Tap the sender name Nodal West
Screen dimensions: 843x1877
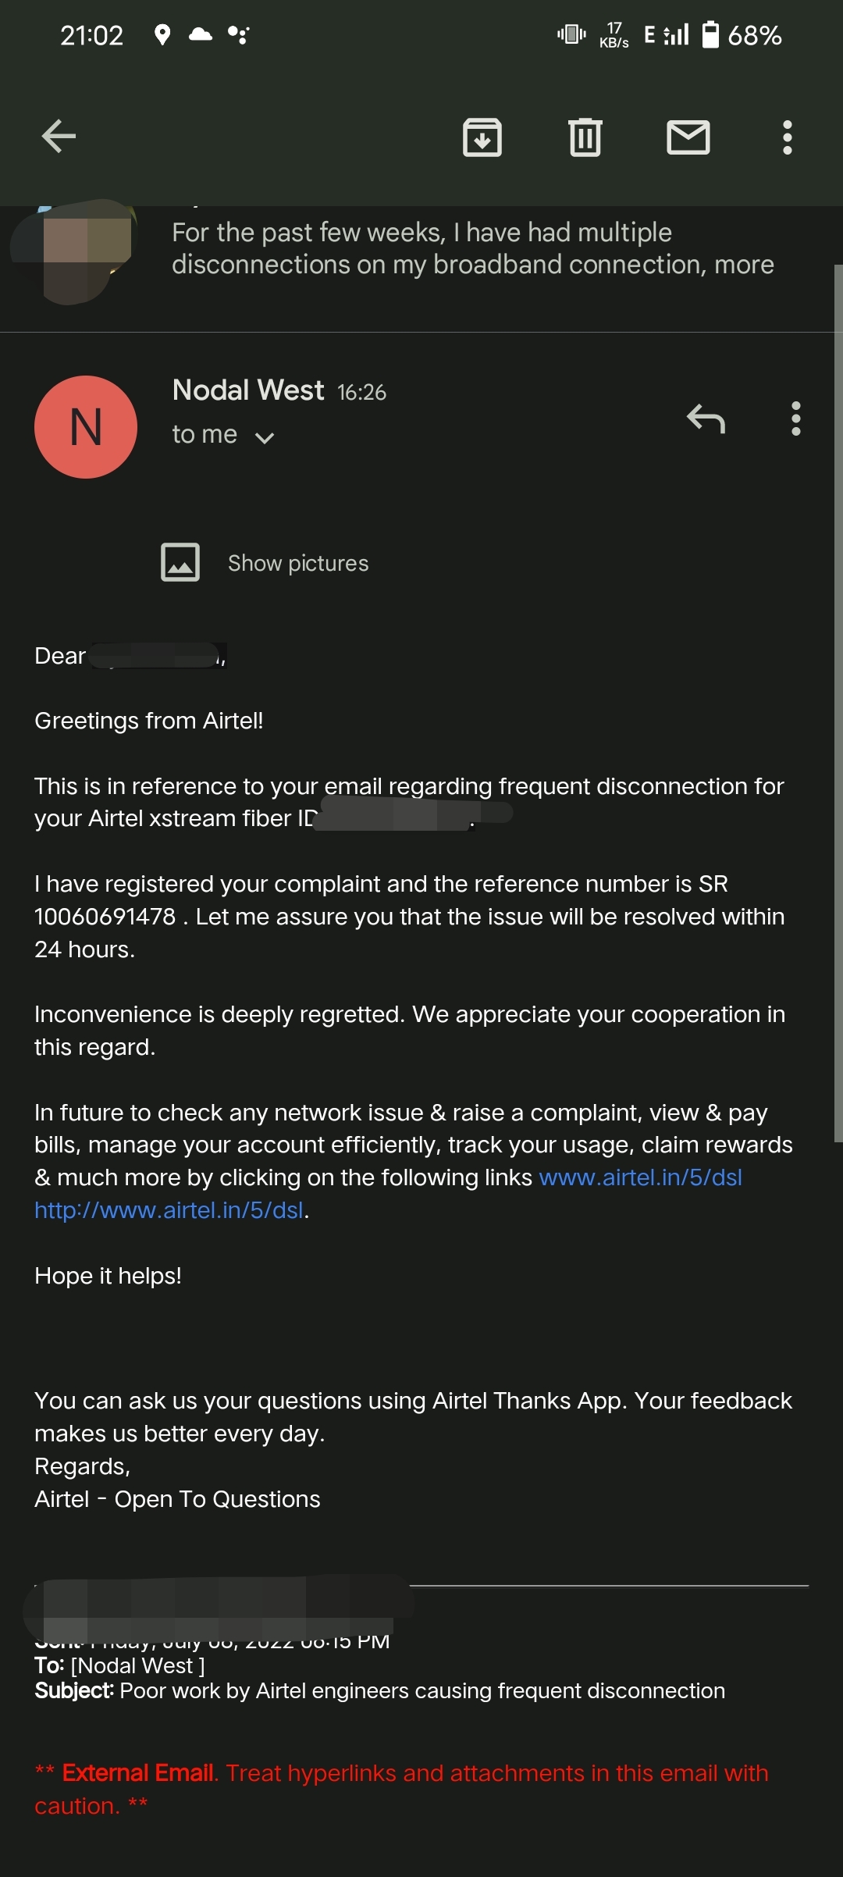[x=247, y=390]
